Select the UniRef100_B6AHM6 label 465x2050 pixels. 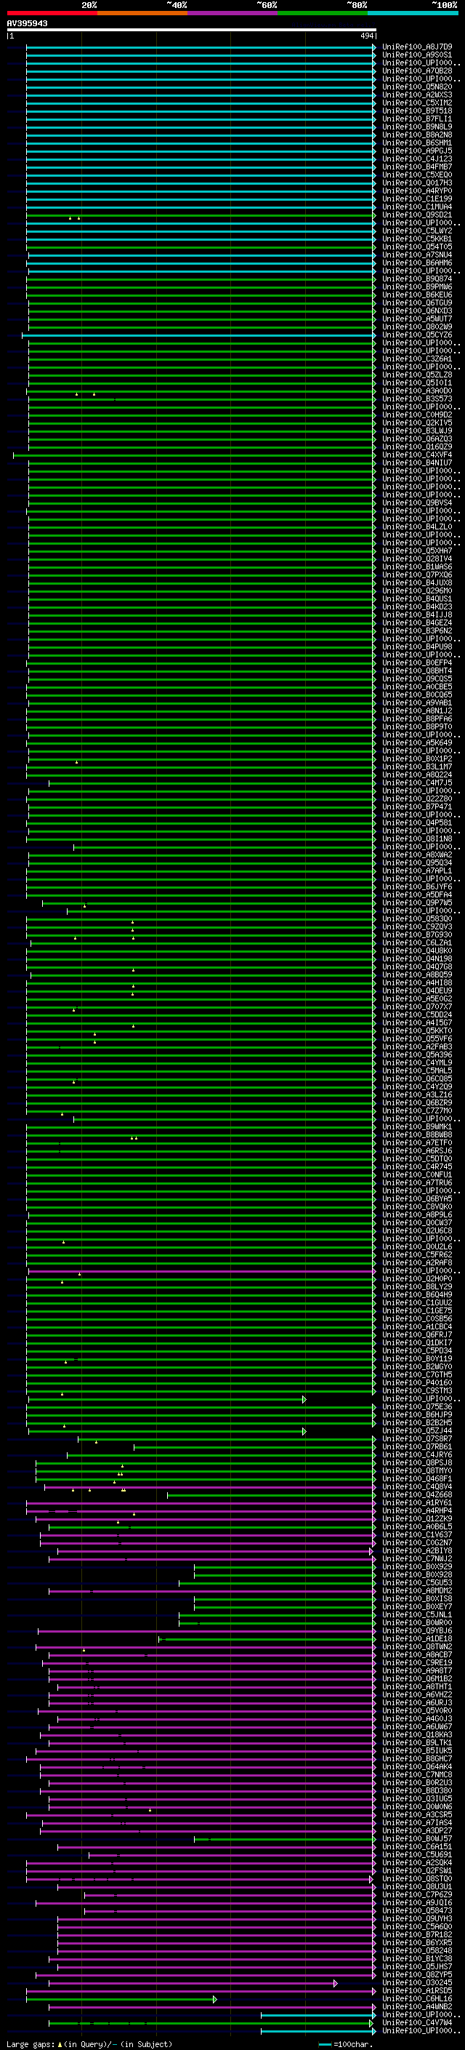[417, 263]
